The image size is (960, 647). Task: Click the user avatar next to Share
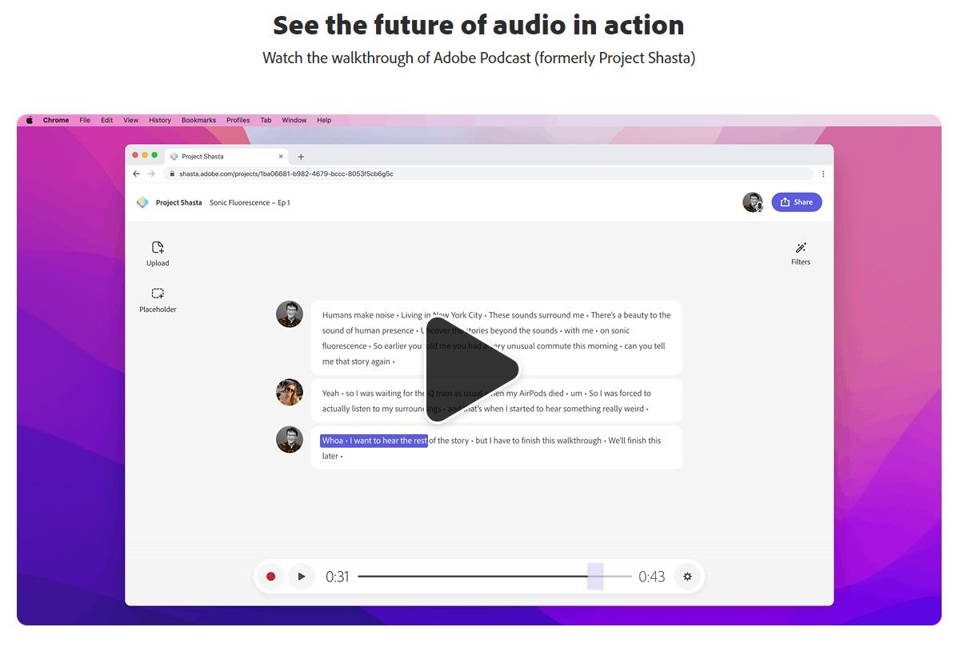[753, 202]
